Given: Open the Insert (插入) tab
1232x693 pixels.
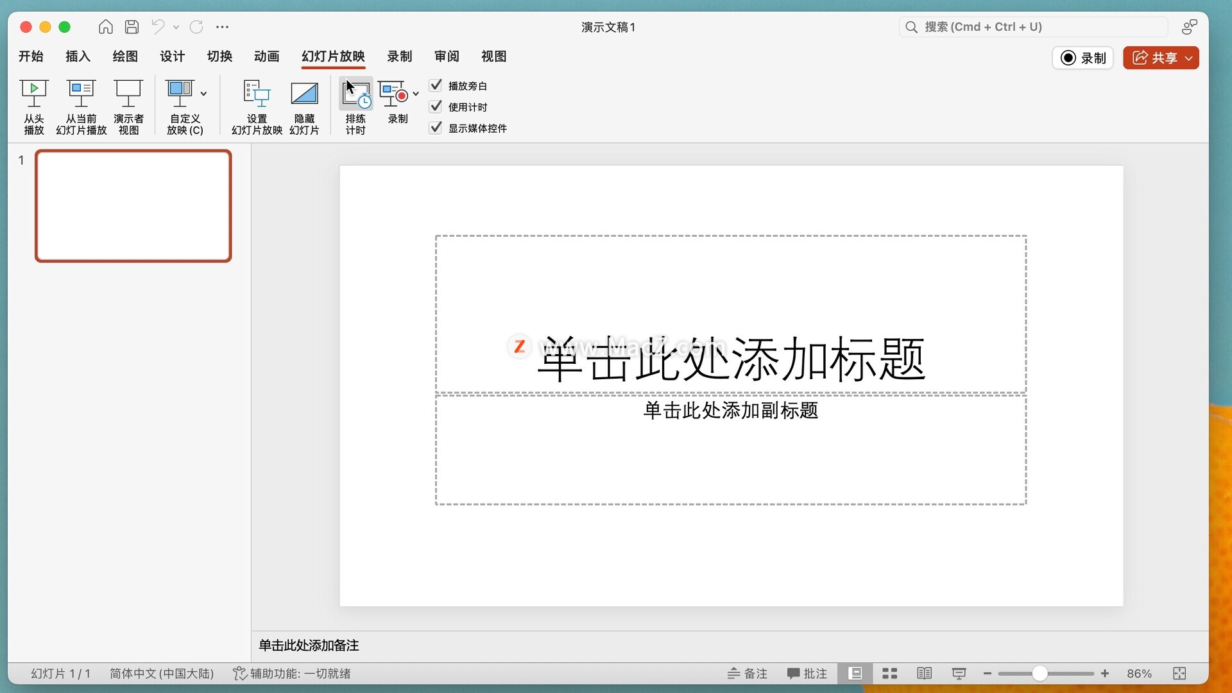Looking at the screenshot, I should (x=78, y=56).
